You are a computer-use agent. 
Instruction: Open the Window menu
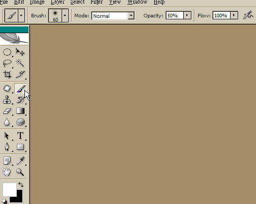pyautogui.click(x=137, y=2)
